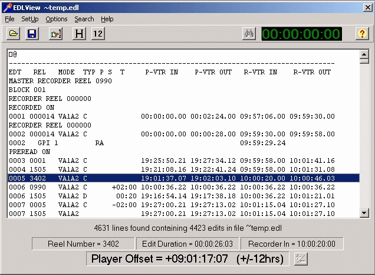Save the EDL with the floppy disk icon
Screen dimensions: 375x275
(32, 34)
